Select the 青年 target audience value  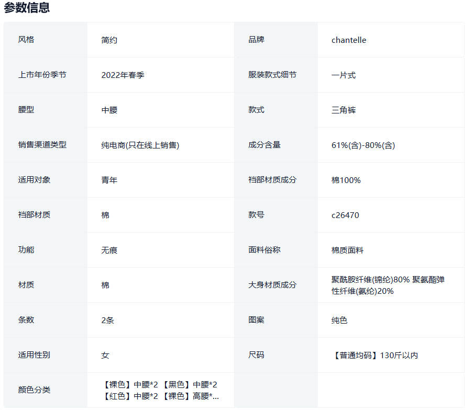[x=109, y=180]
